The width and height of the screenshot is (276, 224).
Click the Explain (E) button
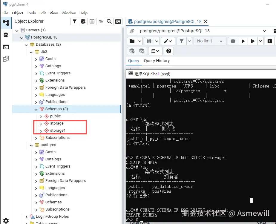click(269, 41)
